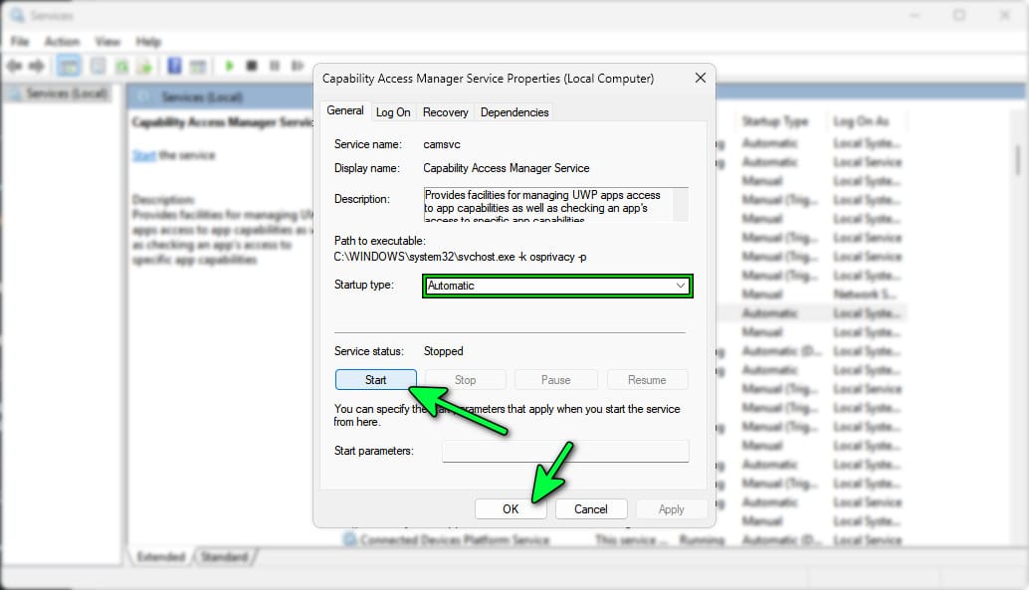The height and width of the screenshot is (590, 1029).
Task: Toggle the Show/Hide Console Tree toolbar icon
Action: click(69, 66)
